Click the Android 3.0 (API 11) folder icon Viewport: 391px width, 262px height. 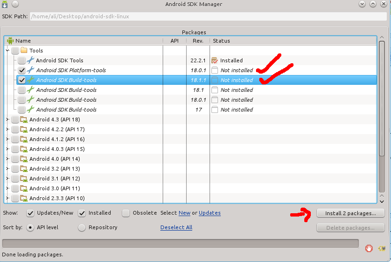tap(24, 188)
